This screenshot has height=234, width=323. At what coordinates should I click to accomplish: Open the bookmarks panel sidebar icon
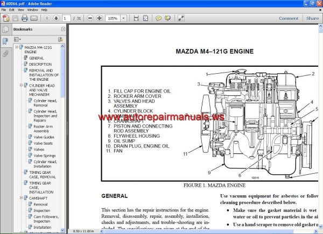point(5,41)
